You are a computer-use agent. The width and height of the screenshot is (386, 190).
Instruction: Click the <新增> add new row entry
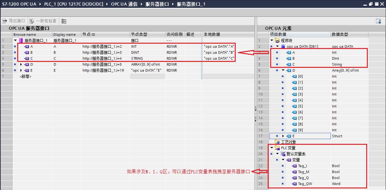pos(25,76)
